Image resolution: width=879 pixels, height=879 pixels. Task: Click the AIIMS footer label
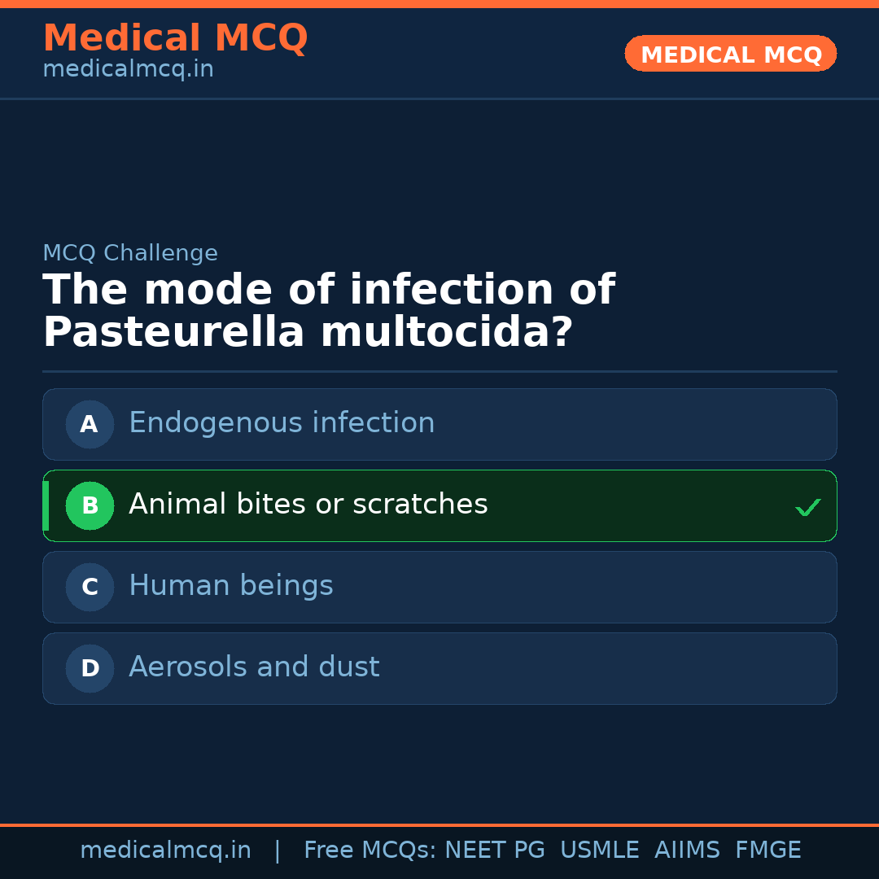pyautogui.click(x=687, y=851)
